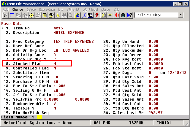The width and height of the screenshot is (190, 127).
Task: Open the Extra-data menu
Action: click(x=47, y=9)
